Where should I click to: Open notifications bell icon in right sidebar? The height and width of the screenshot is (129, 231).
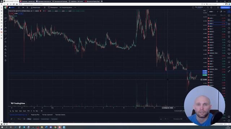(229, 62)
